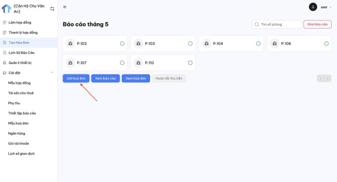
Task: Click the Xóa báo cáo button
Action: point(317,25)
